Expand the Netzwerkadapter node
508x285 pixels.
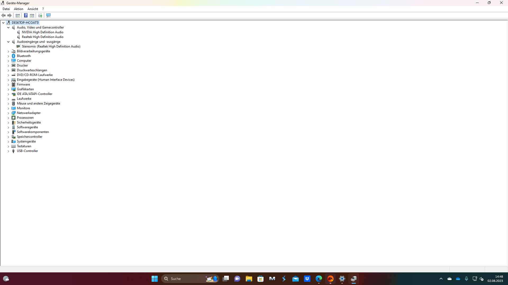(8, 113)
